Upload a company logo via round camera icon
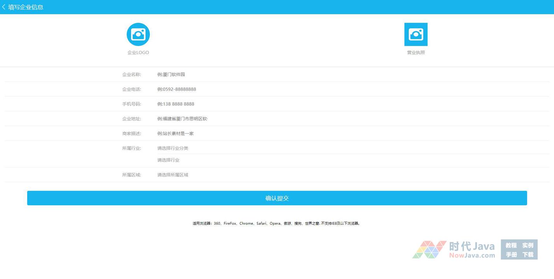Viewport: 554px width, 279px height. tap(138, 34)
